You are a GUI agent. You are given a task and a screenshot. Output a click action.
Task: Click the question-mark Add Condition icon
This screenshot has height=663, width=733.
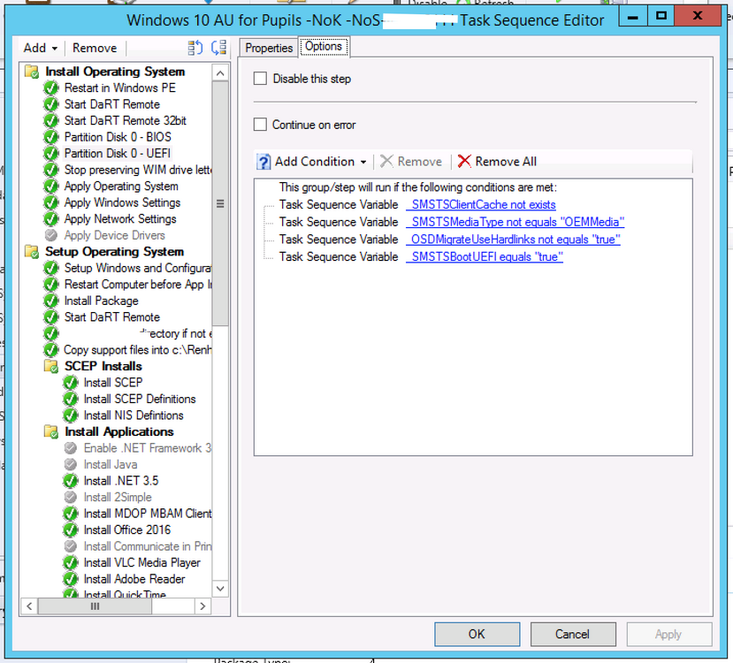tap(263, 162)
